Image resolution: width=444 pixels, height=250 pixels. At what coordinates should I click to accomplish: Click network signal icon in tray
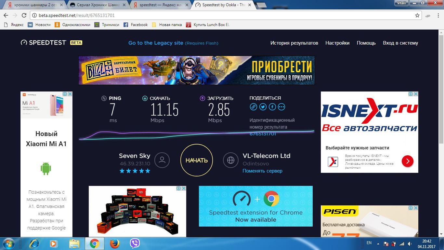(x=402, y=243)
